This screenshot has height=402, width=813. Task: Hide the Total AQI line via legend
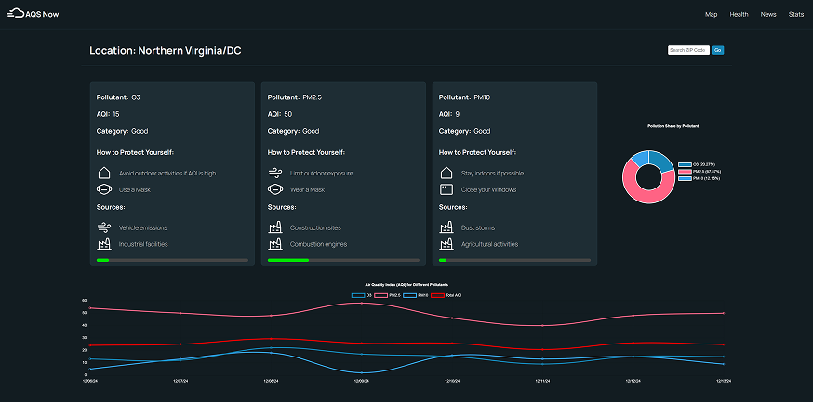click(444, 295)
